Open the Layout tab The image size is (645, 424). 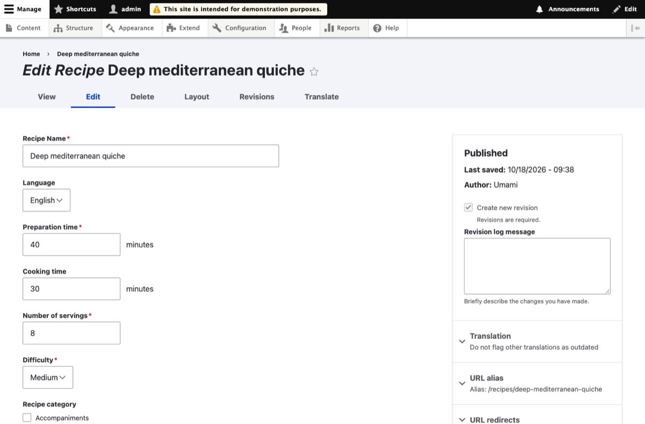pyautogui.click(x=197, y=97)
